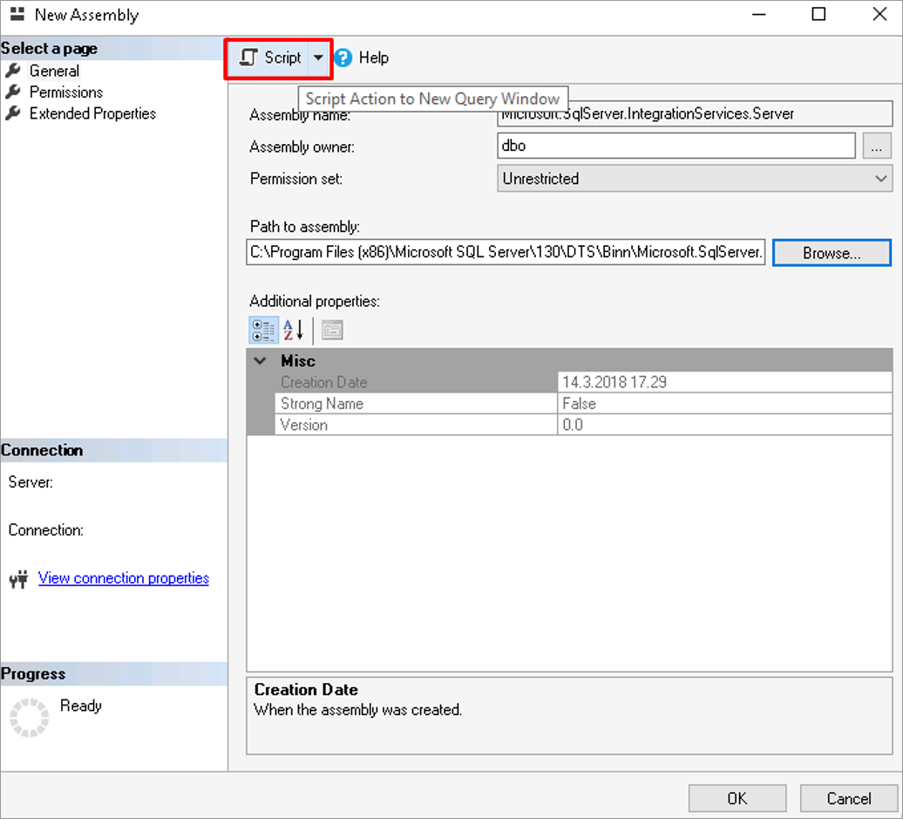Toggle the Categorized view icon
The width and height of the screenshot is (903, 819).
tap(264, 330)
